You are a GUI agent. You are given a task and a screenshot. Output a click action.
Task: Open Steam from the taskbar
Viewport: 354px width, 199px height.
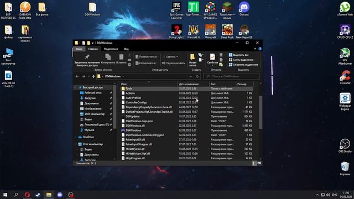click(38, 195)
